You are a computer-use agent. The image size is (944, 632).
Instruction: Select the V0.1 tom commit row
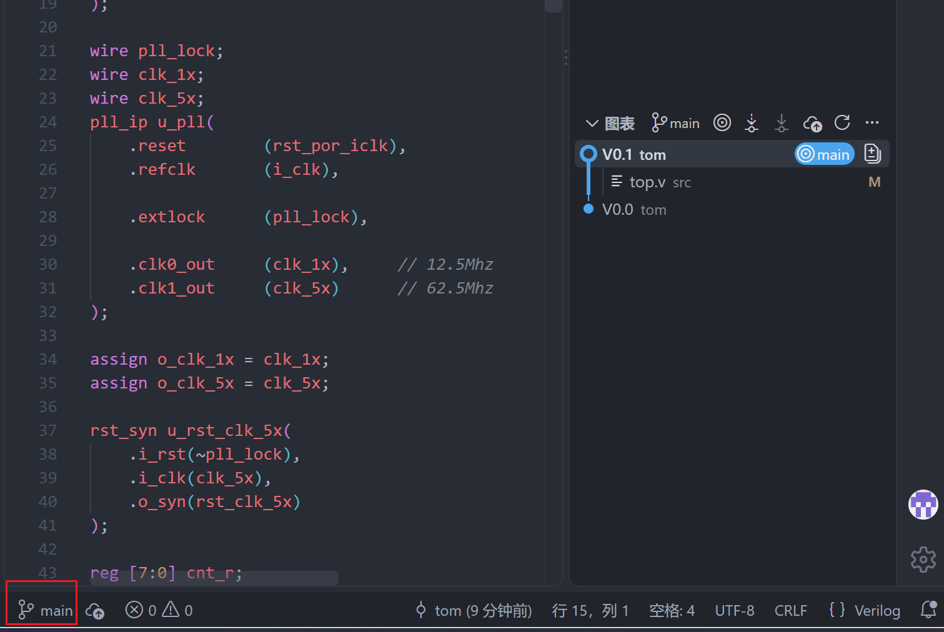click(x=732, y=154)
